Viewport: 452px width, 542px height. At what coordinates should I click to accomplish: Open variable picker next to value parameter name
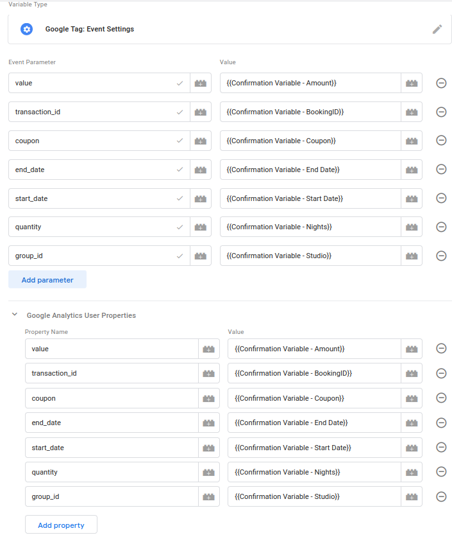(201, 83)
